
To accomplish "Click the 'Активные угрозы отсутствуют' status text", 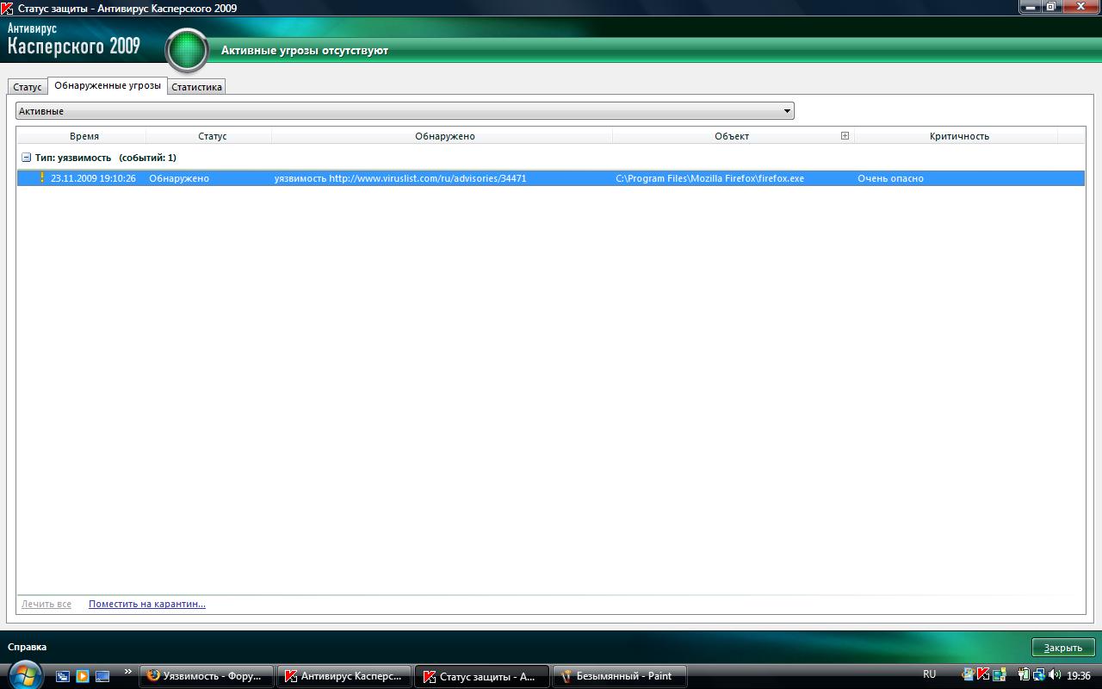I will (305, 50).
